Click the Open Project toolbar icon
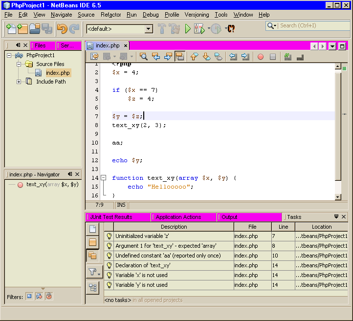This screenshot has height=321, width=353. pyautogui.click(x=35, y=29)
